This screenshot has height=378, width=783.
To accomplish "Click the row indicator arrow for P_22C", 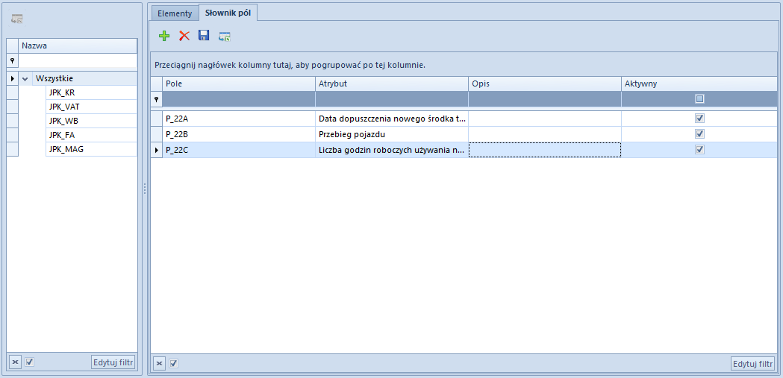I will 157,150.
